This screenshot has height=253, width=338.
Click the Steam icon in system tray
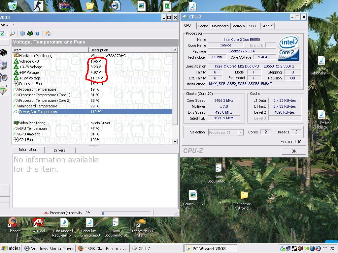(x=294, y=248)
